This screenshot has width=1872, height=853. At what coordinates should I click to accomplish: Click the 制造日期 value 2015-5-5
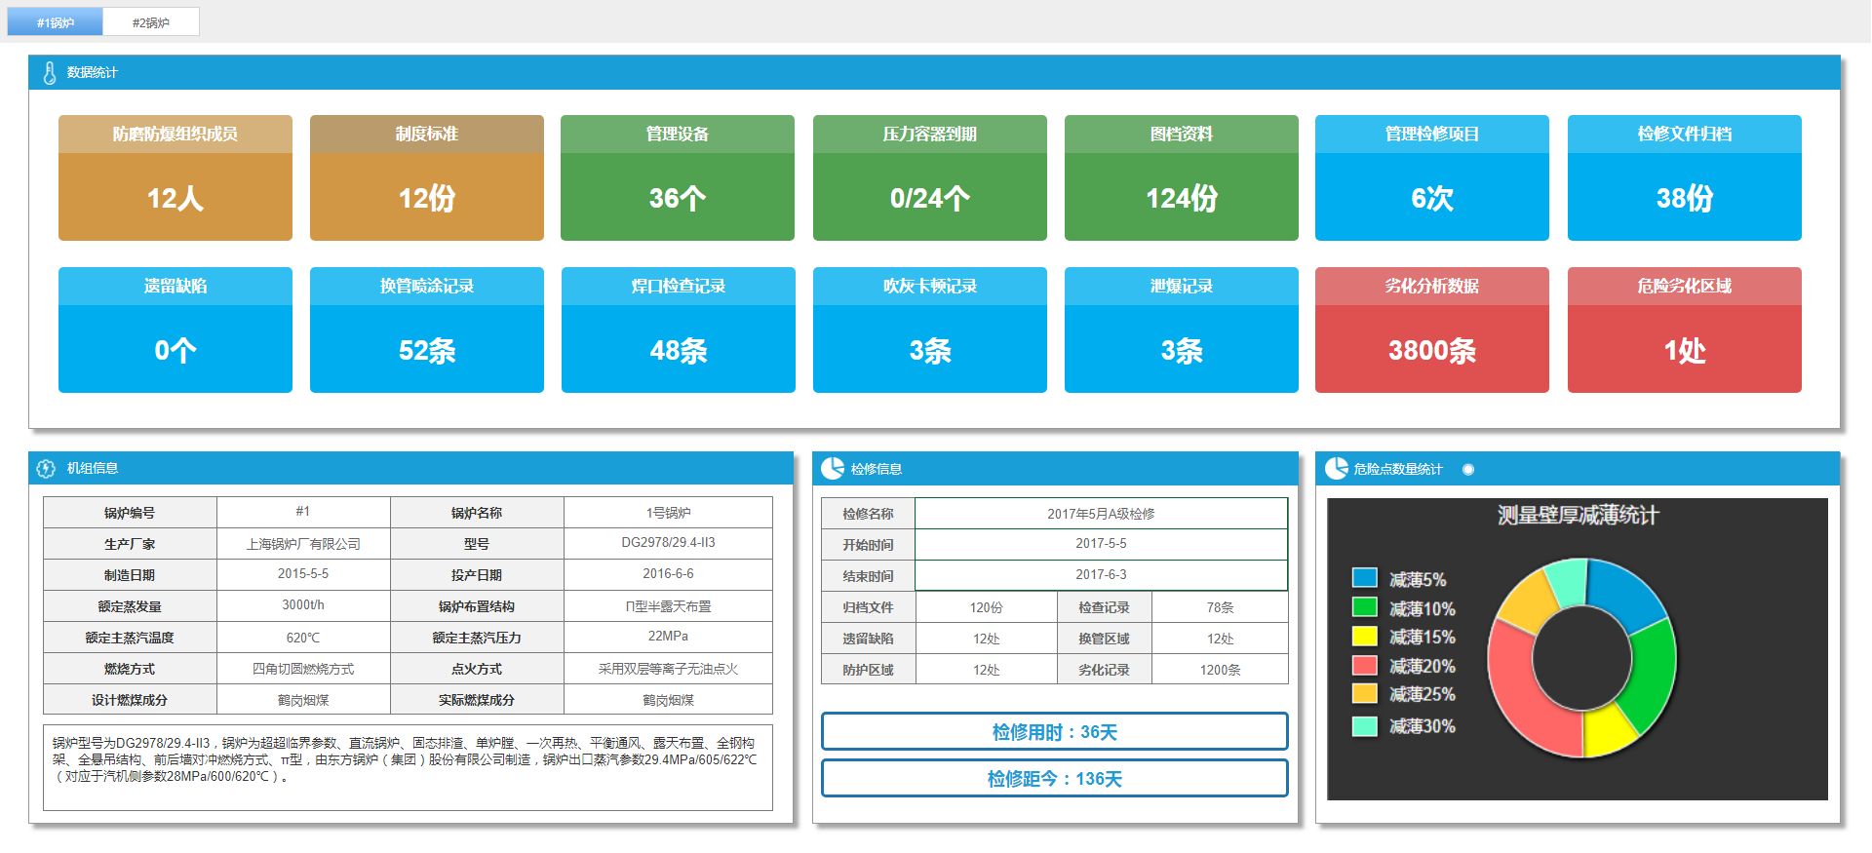[x=303, y=574]
